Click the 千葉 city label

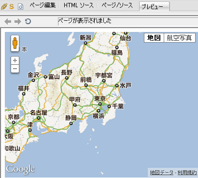pos(118,106)
